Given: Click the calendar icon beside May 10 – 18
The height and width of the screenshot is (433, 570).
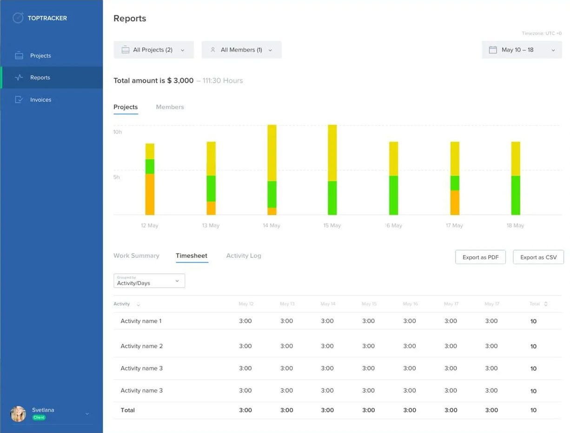Looking at the screenshot, I should click(493, 50).
